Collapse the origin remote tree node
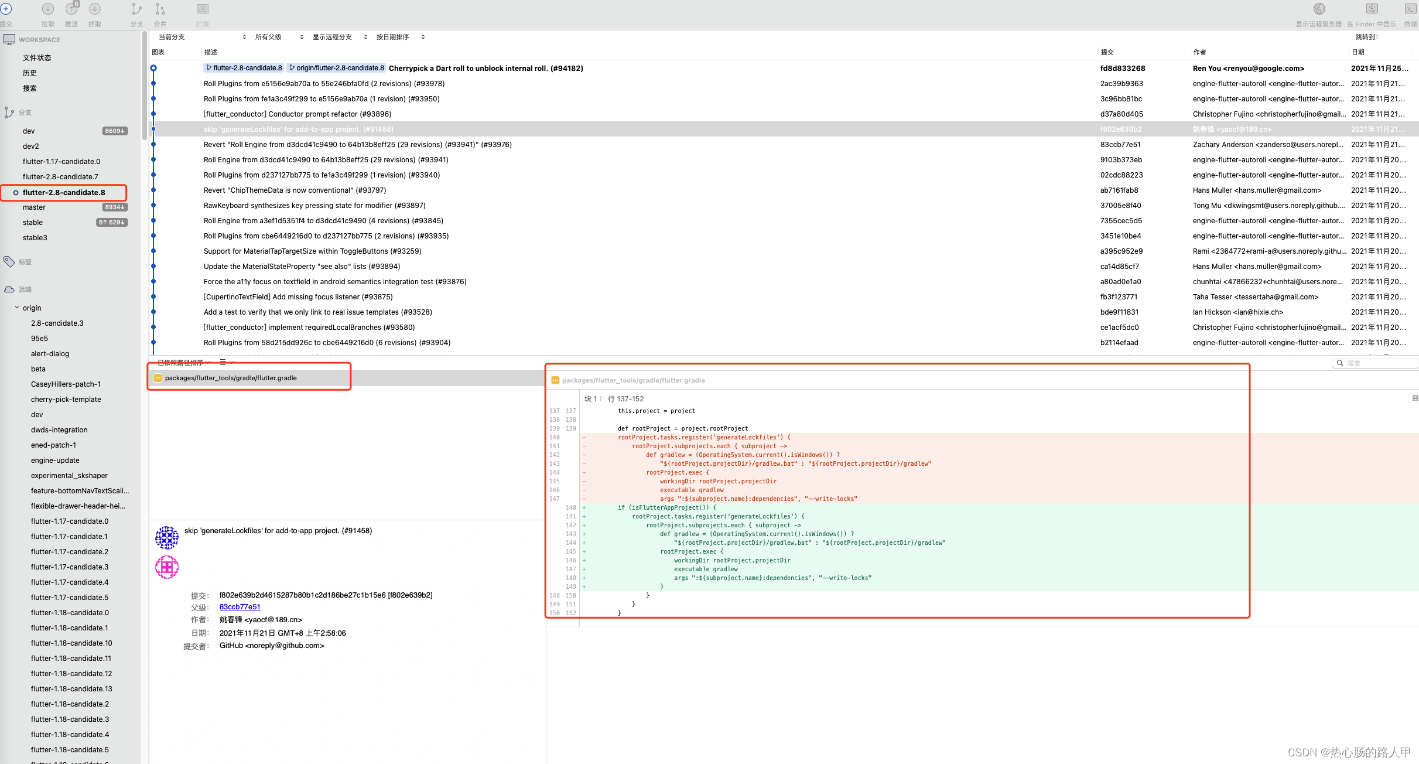Image resolution: width=1419 pixels, height=764 pixels. pos(17,308)
